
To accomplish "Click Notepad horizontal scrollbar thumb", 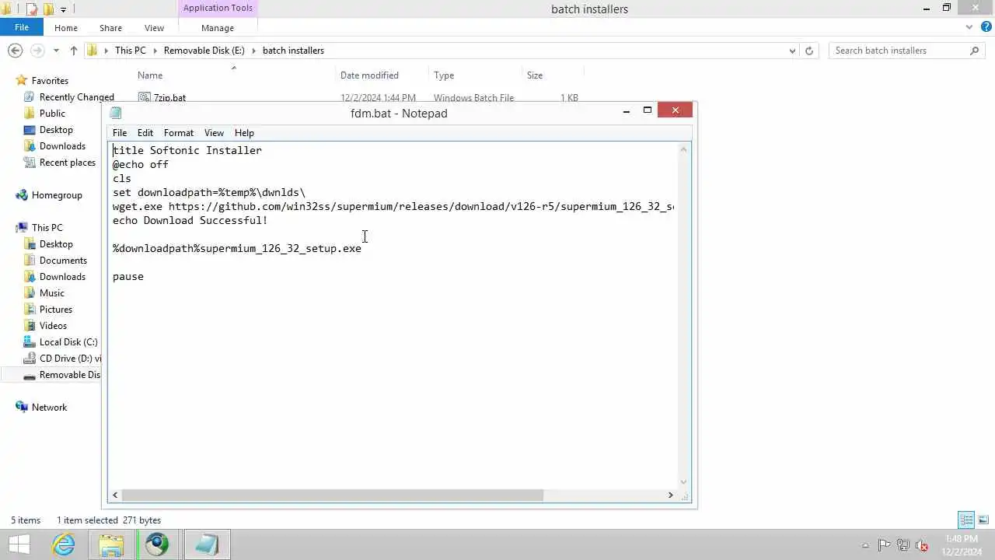I will pyautogui.click(x=333, y=495).
